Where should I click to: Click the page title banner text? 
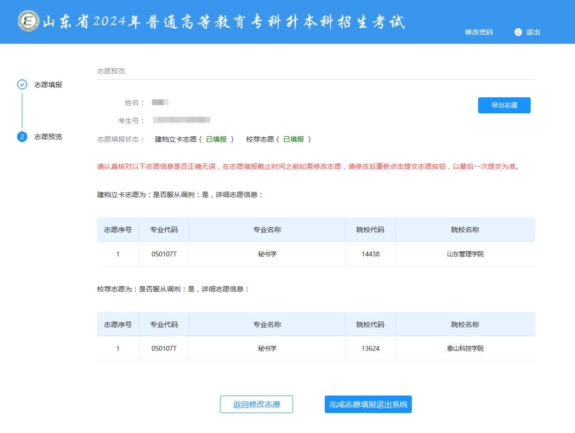[x=224, y=22]
